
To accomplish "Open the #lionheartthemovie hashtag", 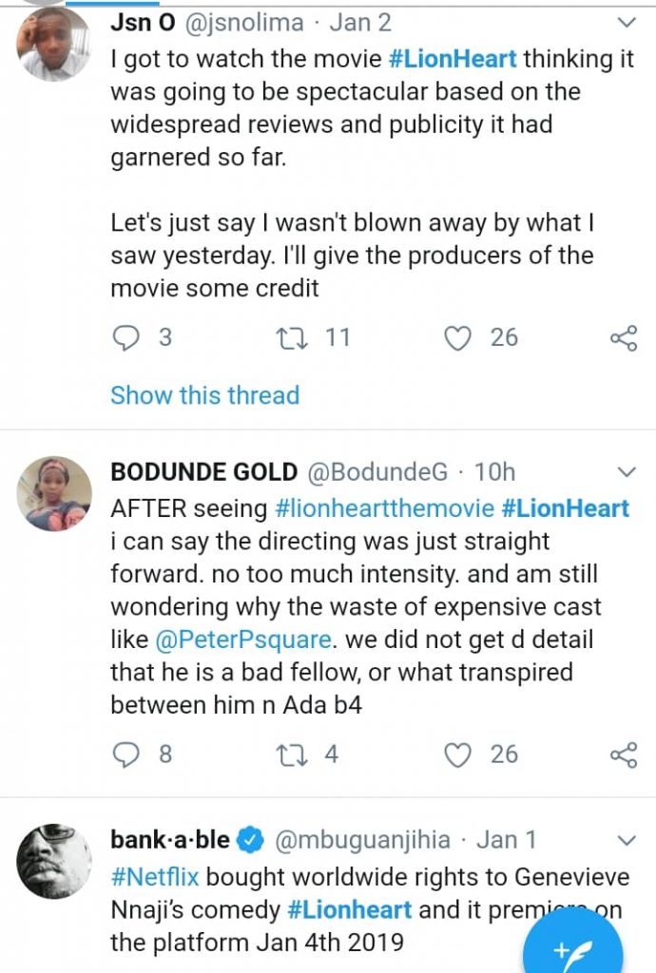I will pyautogui.click(x=384, y=508).
